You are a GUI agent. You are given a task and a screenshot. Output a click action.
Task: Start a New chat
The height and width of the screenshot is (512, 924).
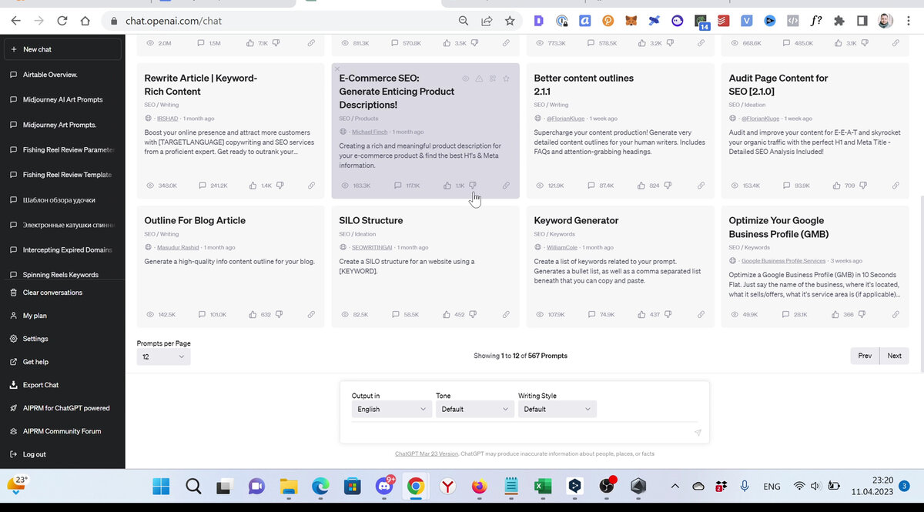tap(62, 49)
